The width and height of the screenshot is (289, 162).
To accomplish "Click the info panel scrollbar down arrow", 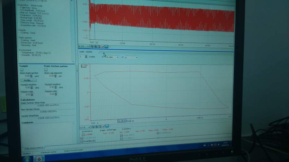I will pyautogui.click(x=73, y=61).
